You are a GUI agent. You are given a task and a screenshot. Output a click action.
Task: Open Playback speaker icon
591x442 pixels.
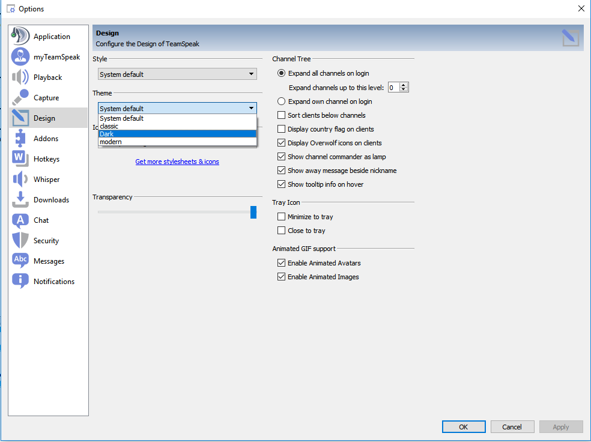pyautogui.click(x=20, y=77)
